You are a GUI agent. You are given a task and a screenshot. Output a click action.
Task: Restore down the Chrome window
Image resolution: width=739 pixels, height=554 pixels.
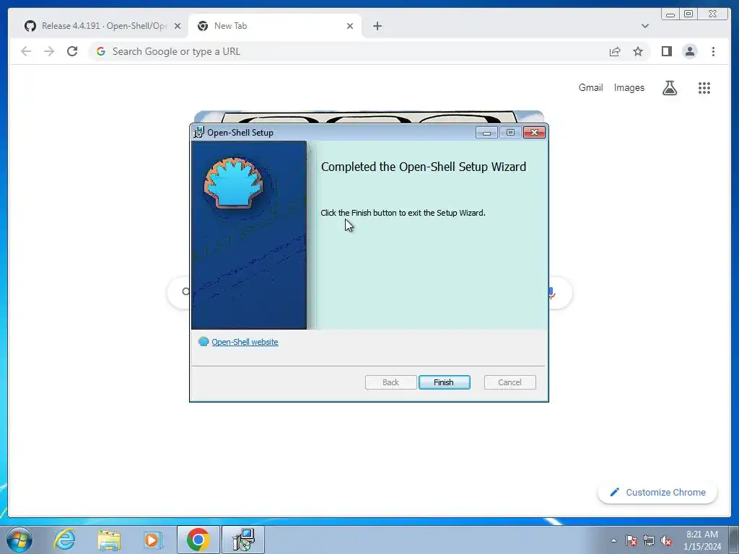[688, 14]
